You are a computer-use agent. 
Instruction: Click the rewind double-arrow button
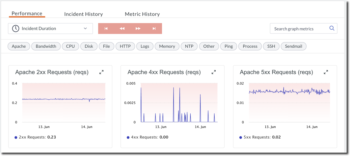pos(122,29)
